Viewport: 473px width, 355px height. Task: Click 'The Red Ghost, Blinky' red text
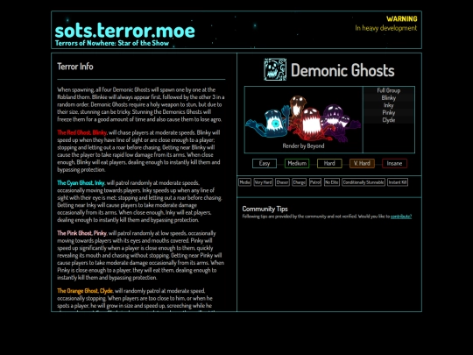[x=82, y=132]
